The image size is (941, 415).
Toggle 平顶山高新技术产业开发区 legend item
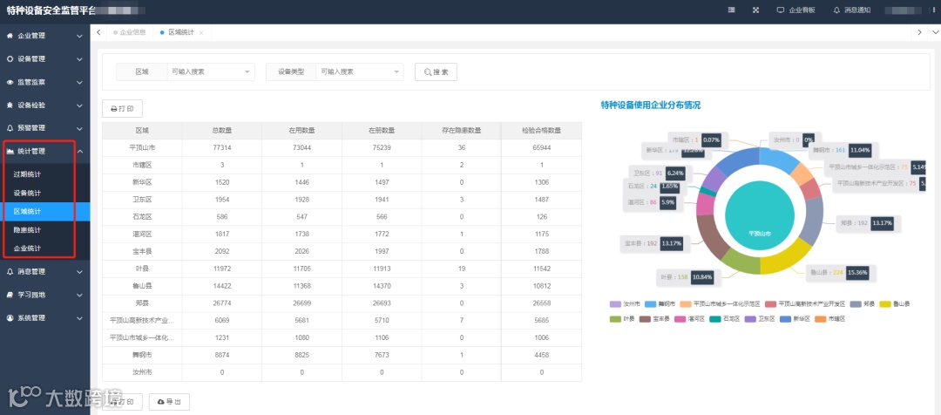(x=805, y=304)
